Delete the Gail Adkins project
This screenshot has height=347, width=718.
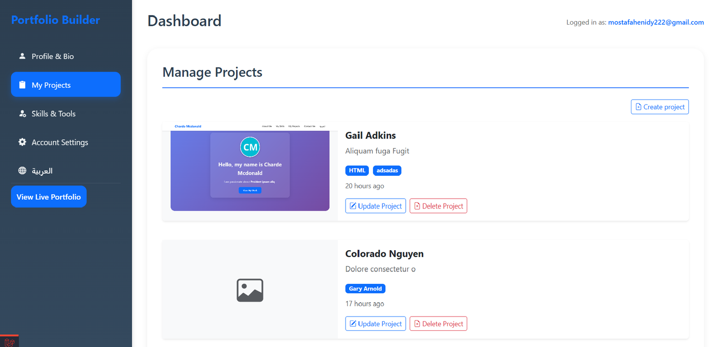(438, 206)
